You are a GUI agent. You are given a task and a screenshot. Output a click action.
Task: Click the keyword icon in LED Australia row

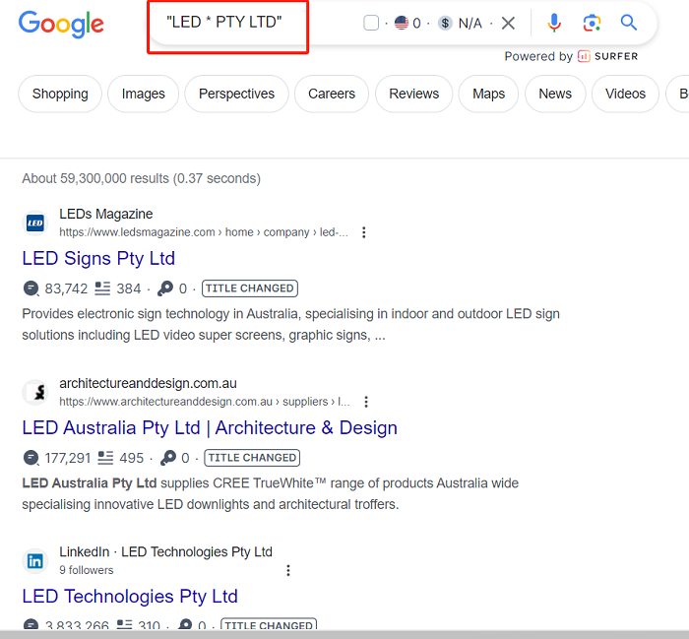point(168,458)
